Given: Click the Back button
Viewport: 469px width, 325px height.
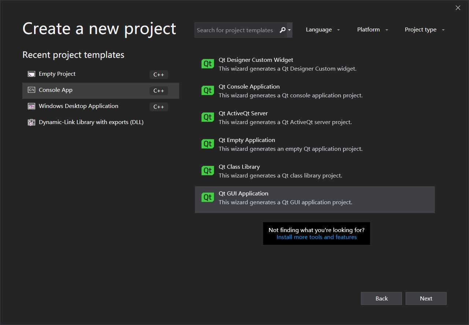Looking at the screenshot, I should (381, 298).
